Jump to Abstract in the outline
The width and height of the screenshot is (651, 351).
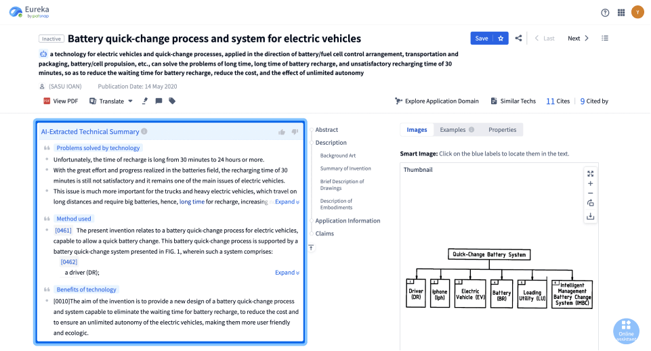pos(327,130)
